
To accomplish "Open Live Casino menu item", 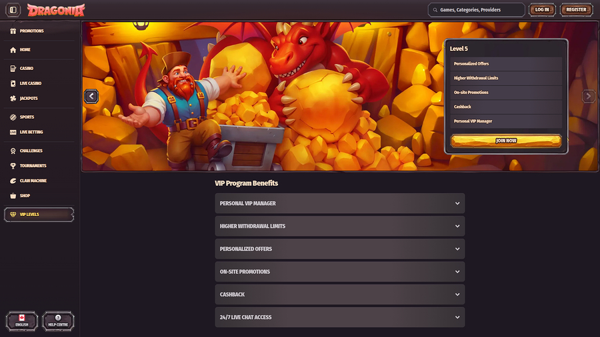I will (39, 83).
